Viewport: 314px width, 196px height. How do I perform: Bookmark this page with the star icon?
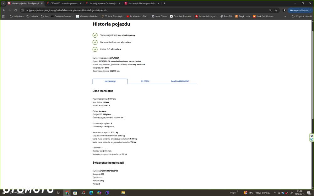pos(276,10)
